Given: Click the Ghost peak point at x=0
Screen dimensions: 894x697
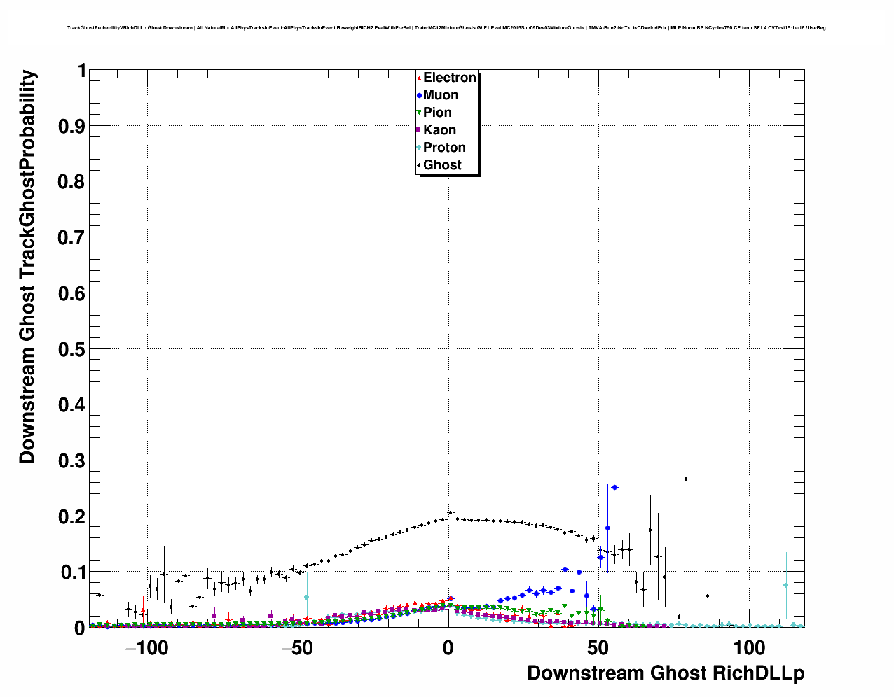Looking at the screenshot, I should [451, 512].
